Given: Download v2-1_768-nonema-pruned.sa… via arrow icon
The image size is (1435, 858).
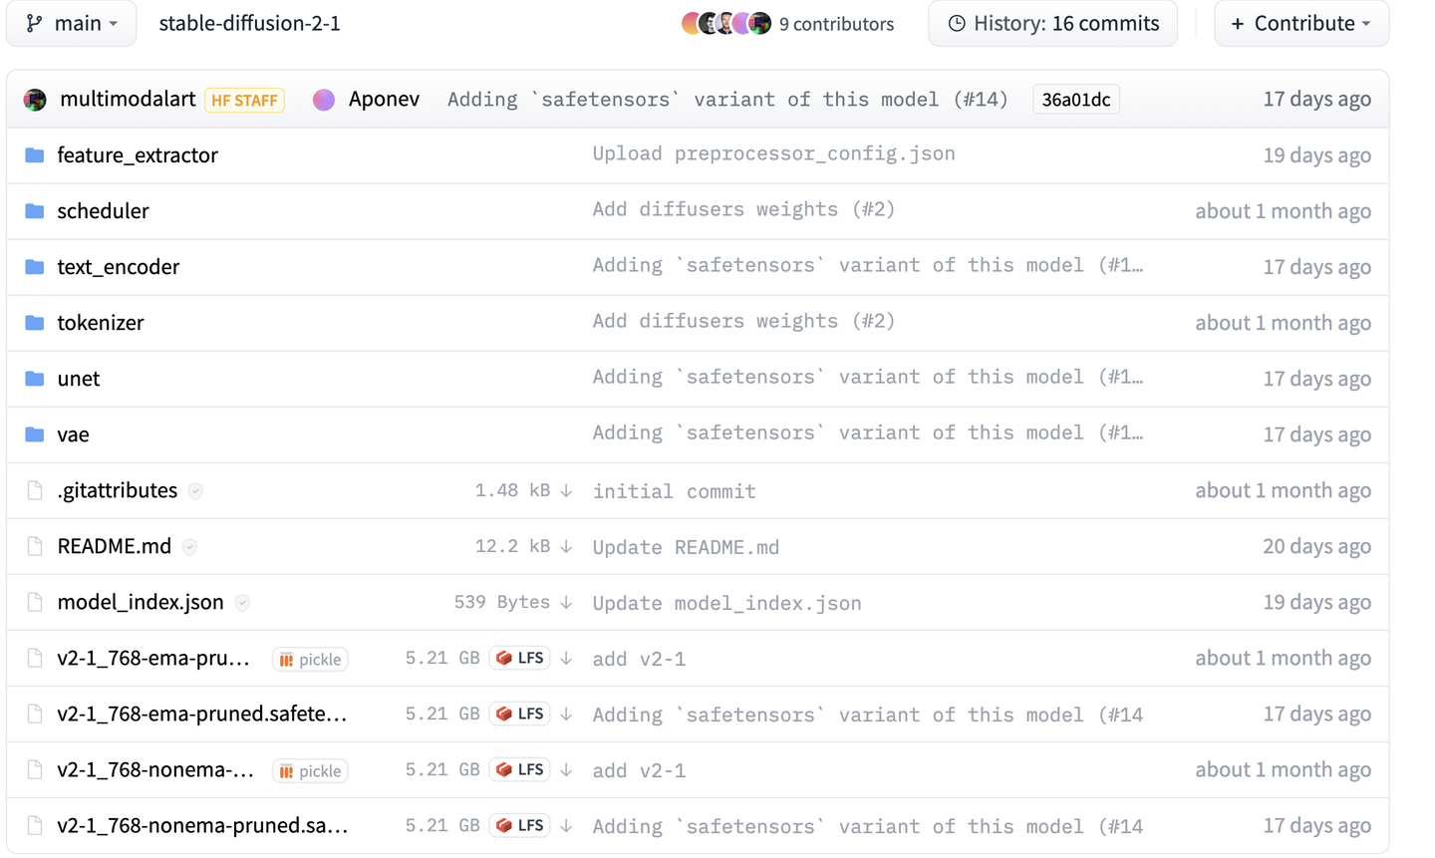Looking at the screenshot, I should click(x=566, y=825).
